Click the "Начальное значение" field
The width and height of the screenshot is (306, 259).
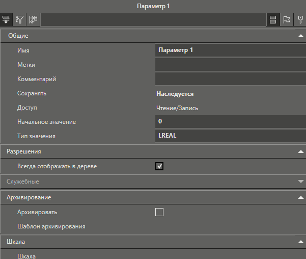pos(230,122)
